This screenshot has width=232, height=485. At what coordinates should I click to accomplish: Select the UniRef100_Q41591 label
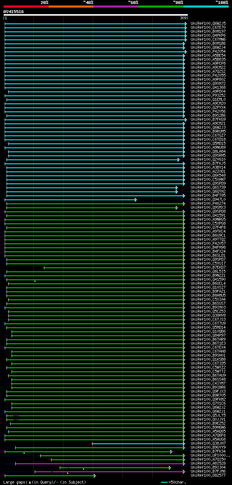[208, 215]
